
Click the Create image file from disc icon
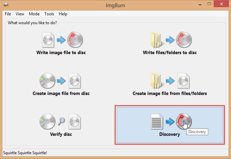[x=60, y=81]
